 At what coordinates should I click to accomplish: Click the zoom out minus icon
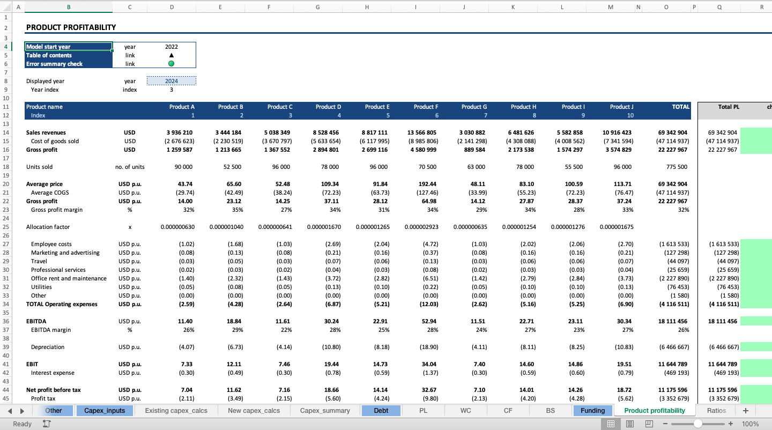coord(665,424)
